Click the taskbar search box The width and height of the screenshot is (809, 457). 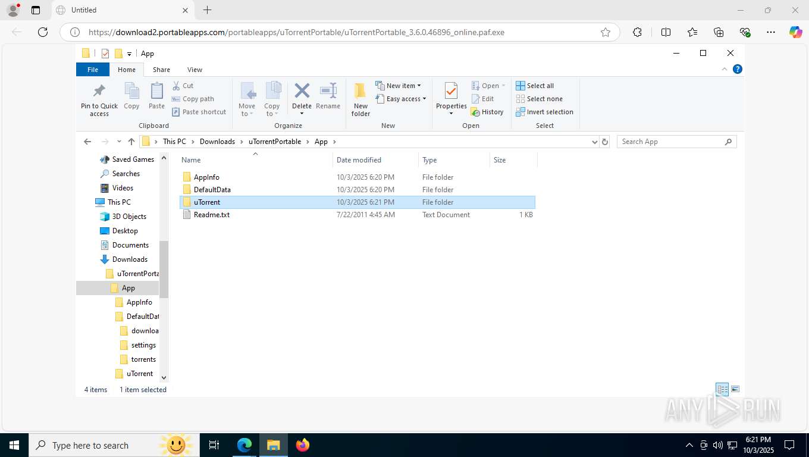pos(114,445)
